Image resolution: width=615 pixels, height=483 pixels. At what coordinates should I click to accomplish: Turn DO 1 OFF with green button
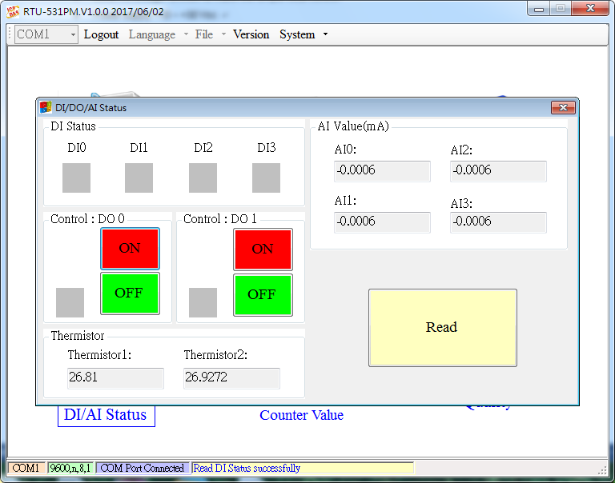pyautogui.click(x=263, y=294)
